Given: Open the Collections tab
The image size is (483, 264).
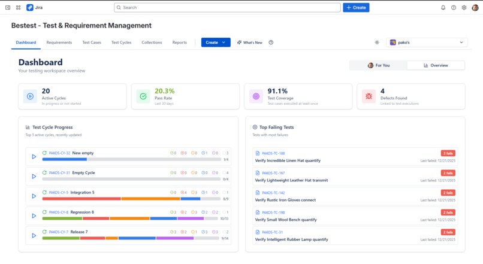Looking at the screenshot, I should click(x=152, y=43).
